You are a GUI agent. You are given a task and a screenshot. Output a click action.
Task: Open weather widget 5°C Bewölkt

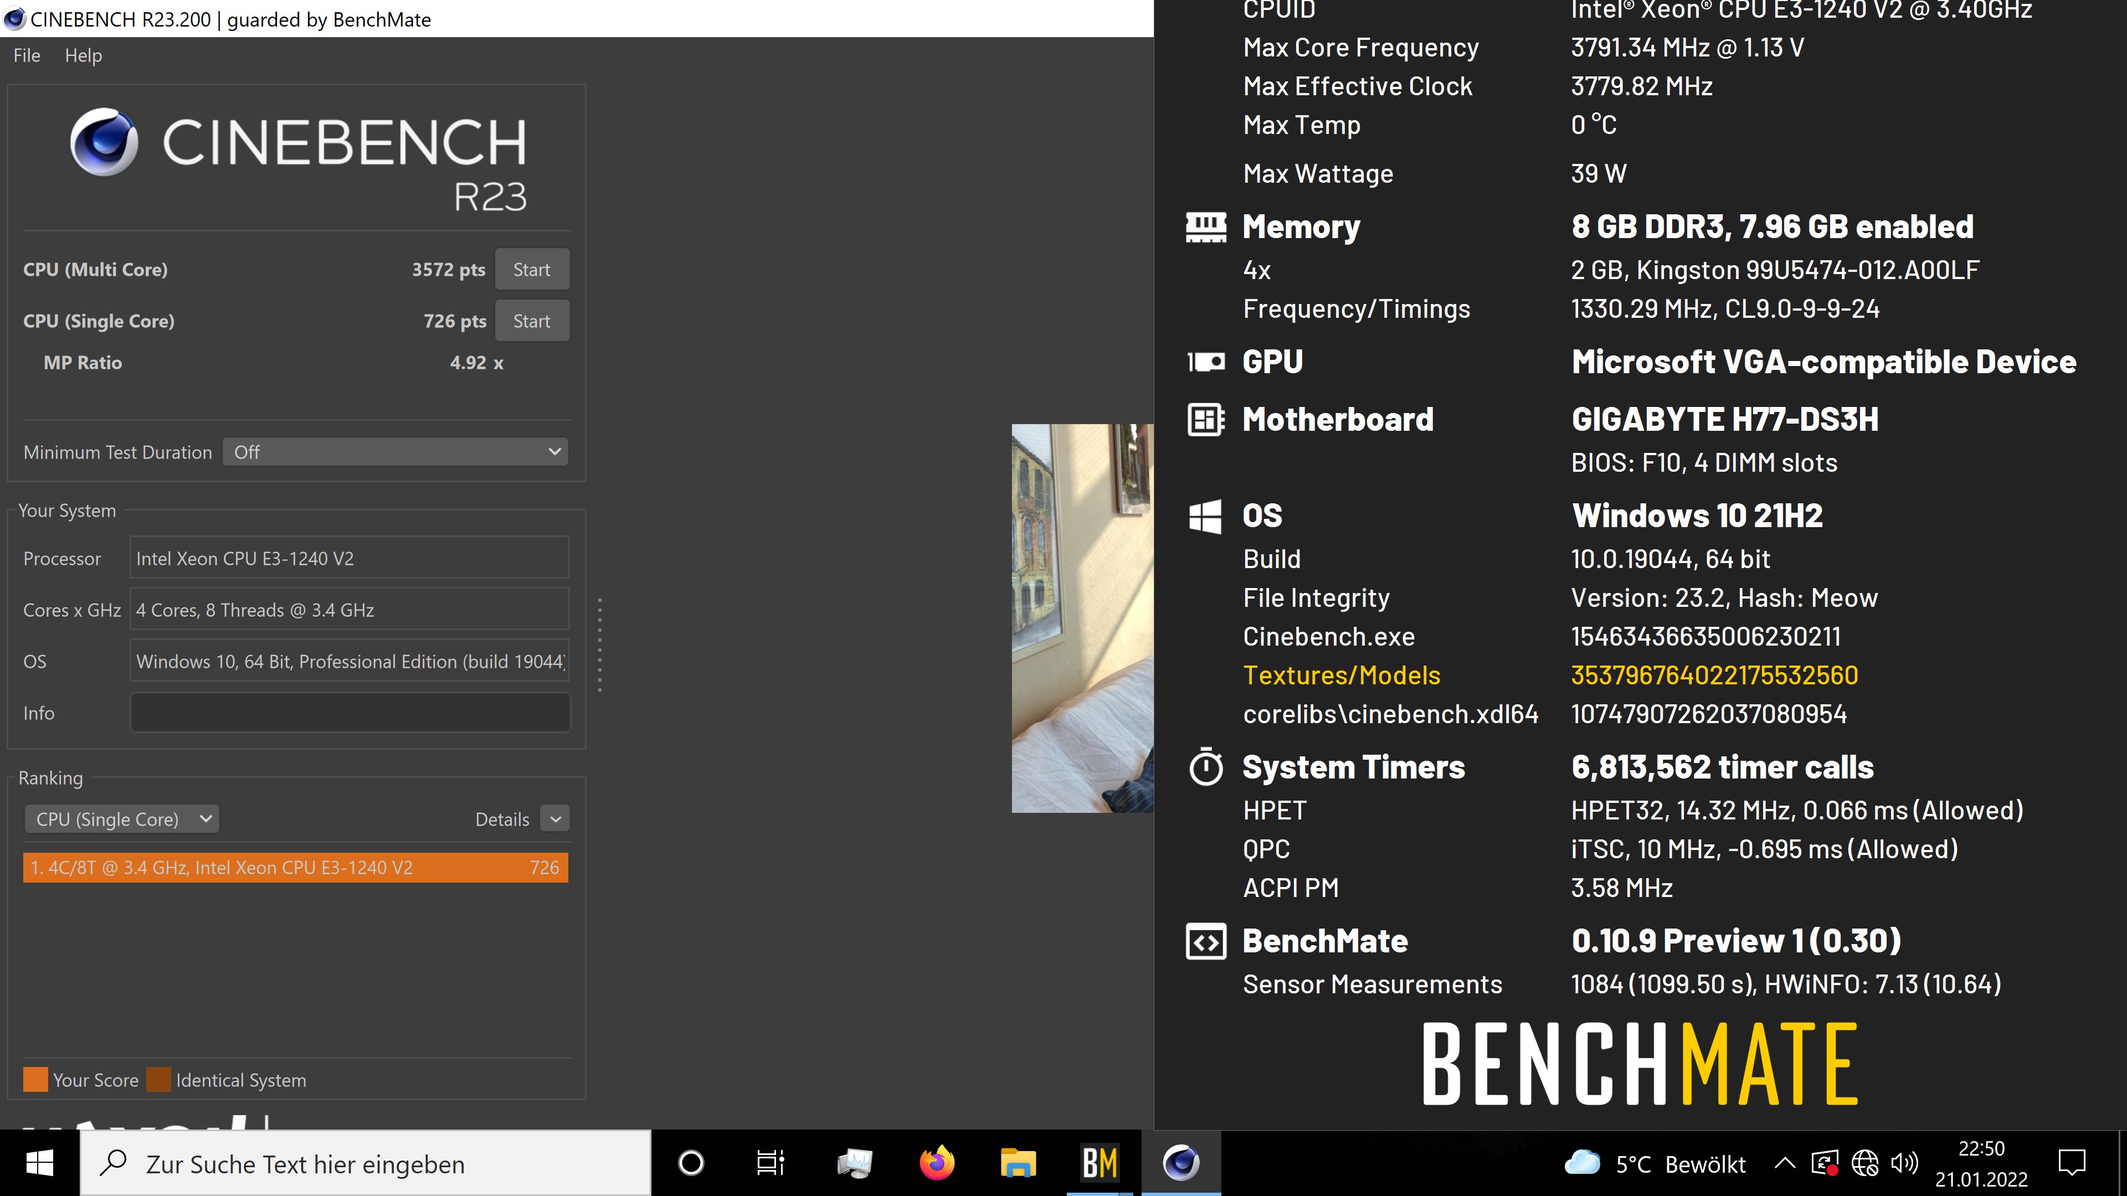(1655, 1164)
